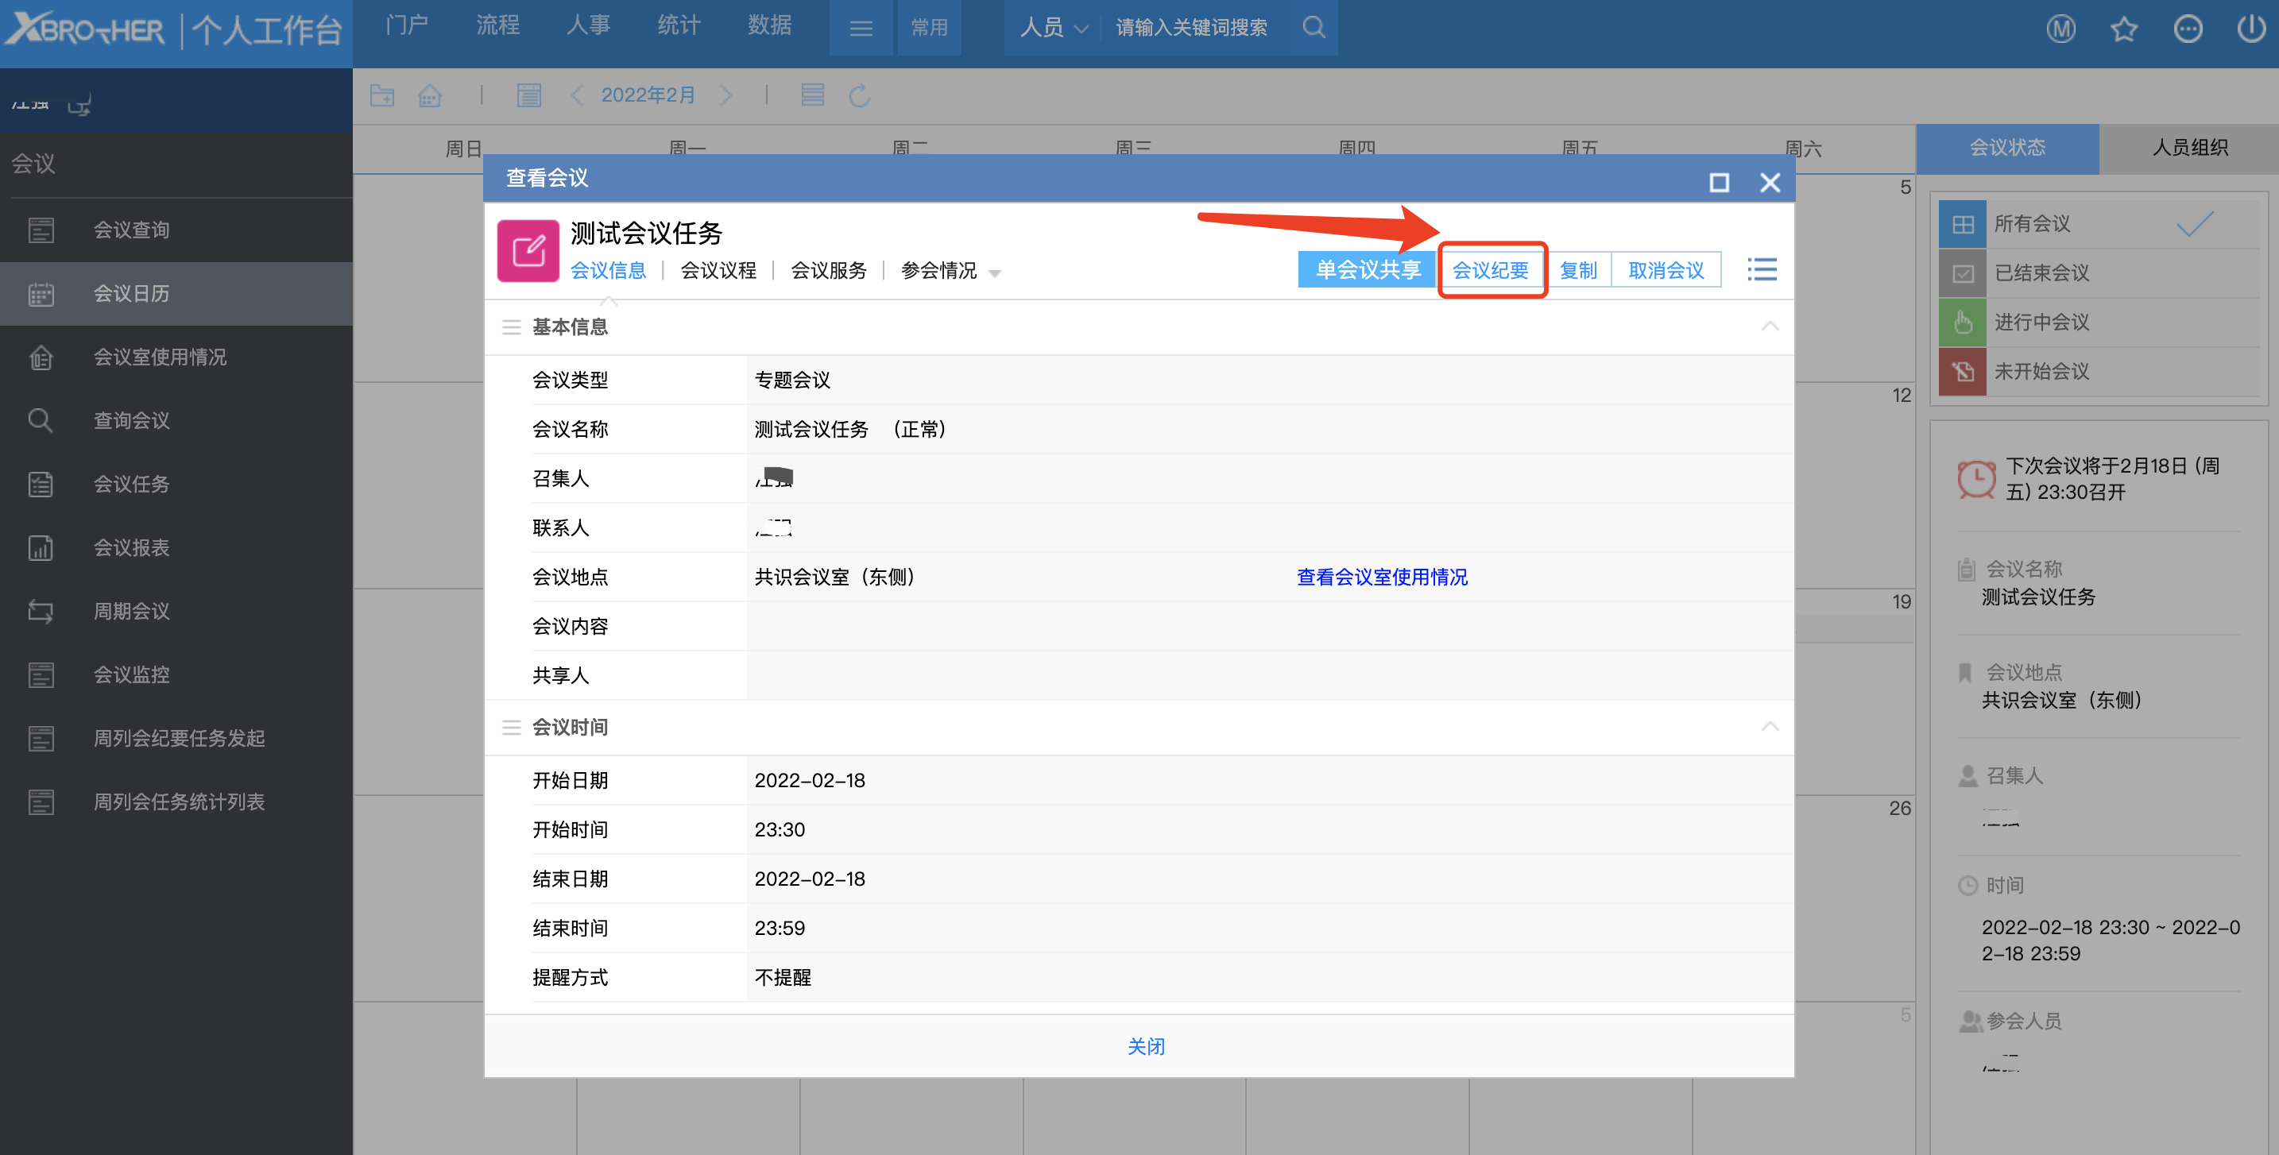Expand the 参会情况 dropdown arrow

click(x=994, y=272)
